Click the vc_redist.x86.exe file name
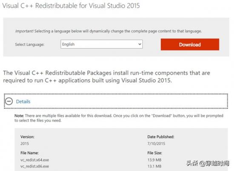This screenshot has height=171, width=234. tap(34, 166)
